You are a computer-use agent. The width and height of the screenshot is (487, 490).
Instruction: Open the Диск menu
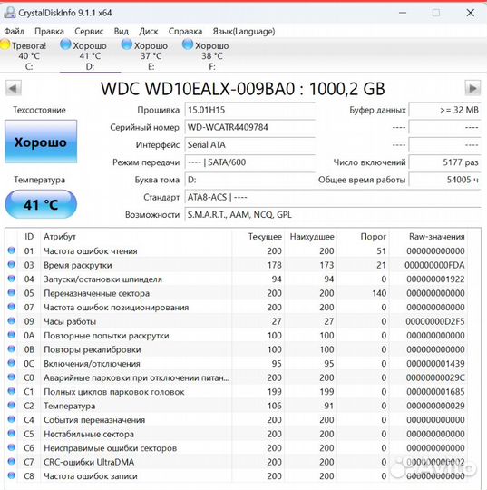pyautogui.click(x=149, y=31)
